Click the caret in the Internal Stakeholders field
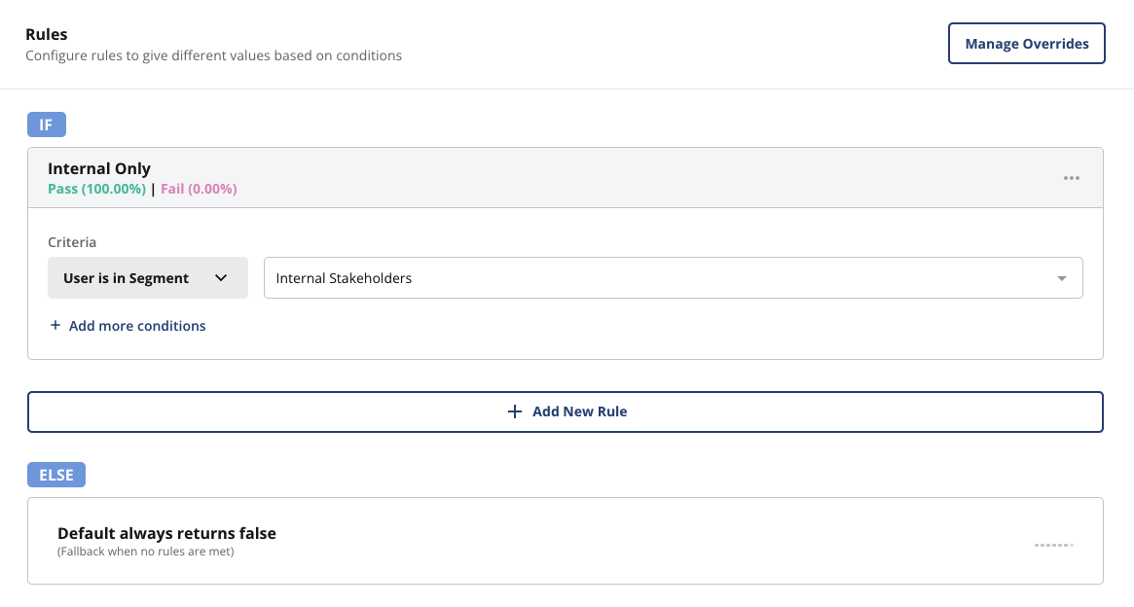1134x607 pixels. pos(1061,277)
